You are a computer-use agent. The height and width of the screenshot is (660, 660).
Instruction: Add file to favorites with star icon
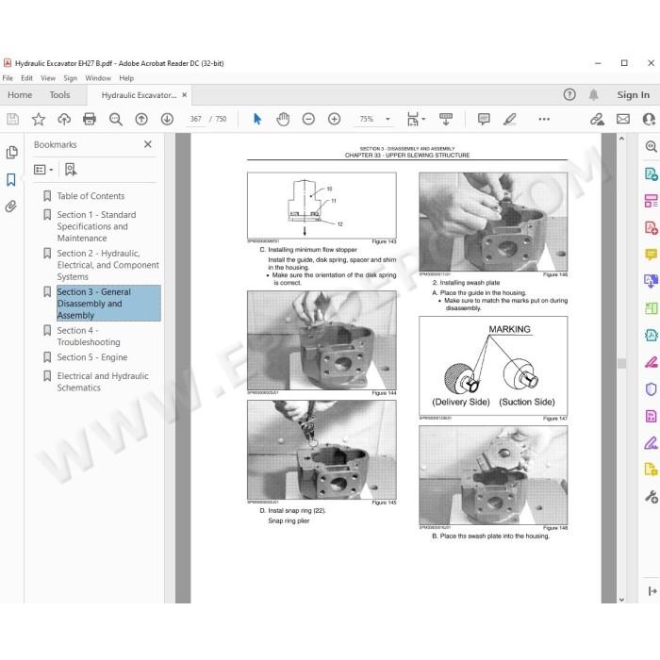click(x=39, y=119)
